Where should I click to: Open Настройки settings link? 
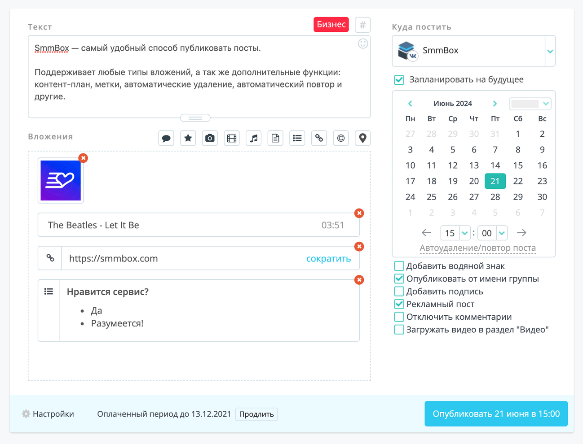pos(53,414)
